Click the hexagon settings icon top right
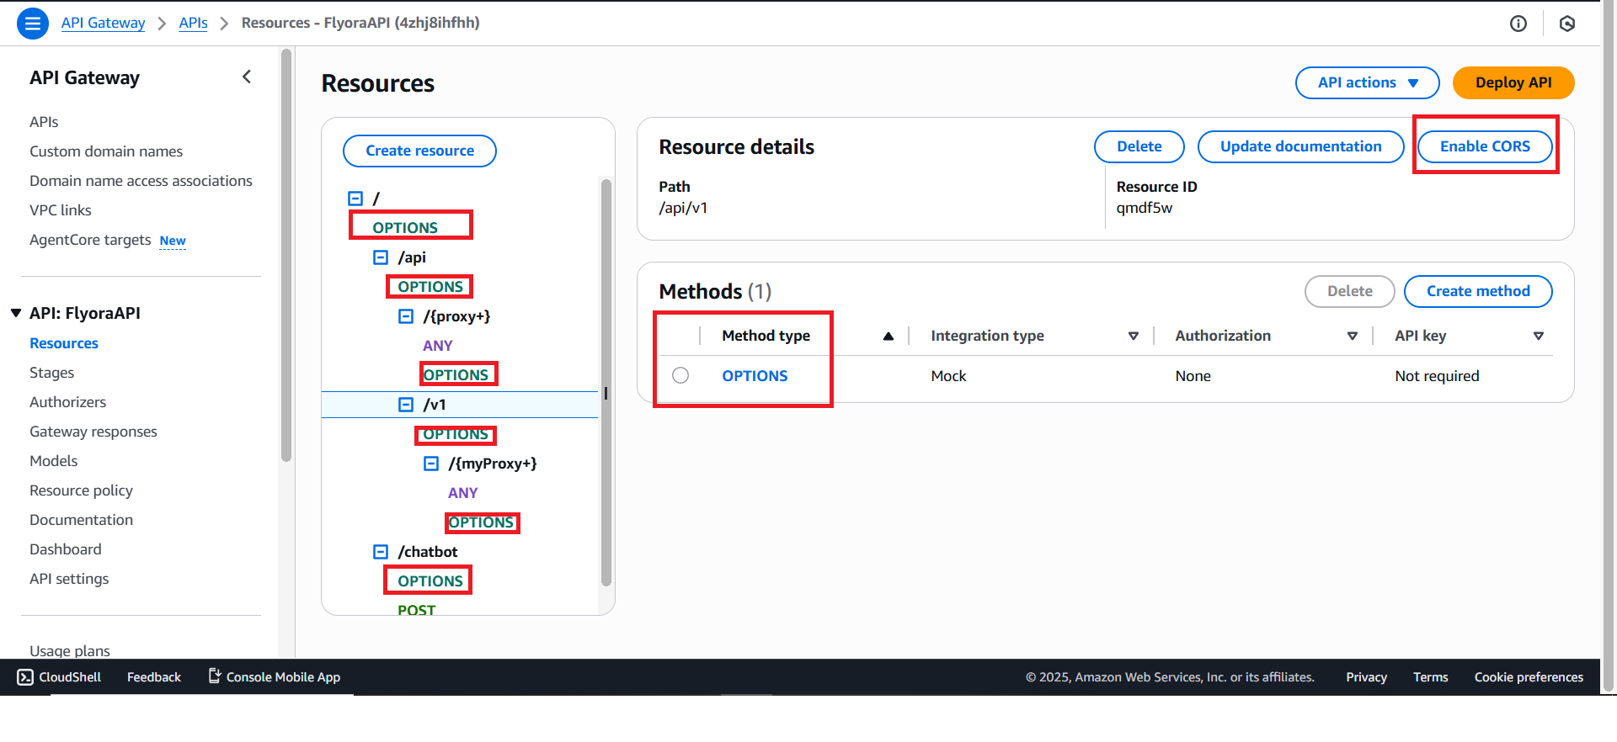Viewport: 1617px width, 742px height. pyautogui.click(x=1566, y=24)
